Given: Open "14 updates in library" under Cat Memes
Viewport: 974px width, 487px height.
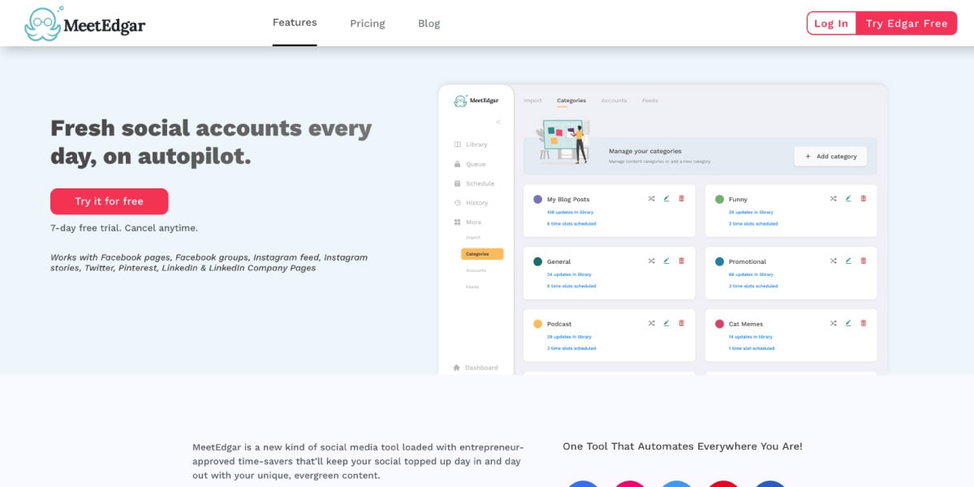Looking at the screenshot, I should pyautogui.click(x=751, y=337).
